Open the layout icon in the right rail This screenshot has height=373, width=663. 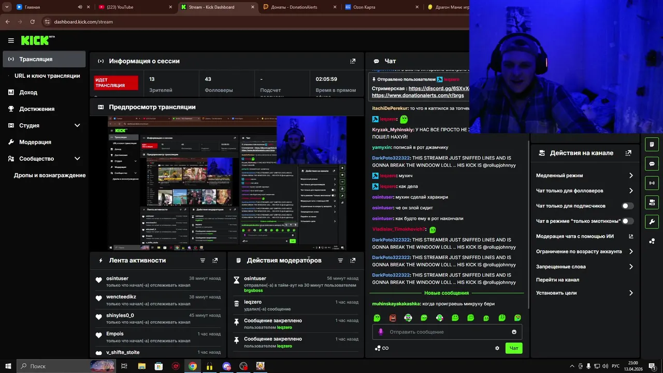pos(652,202)
